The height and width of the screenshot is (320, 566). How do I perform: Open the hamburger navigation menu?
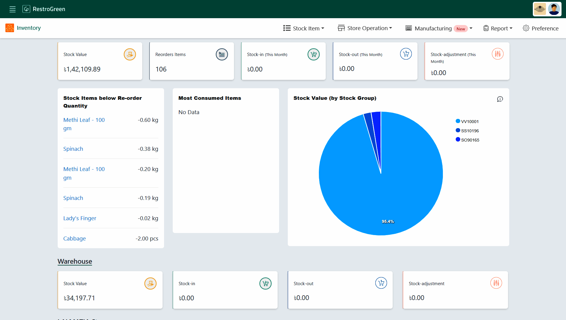pos(13,9)
